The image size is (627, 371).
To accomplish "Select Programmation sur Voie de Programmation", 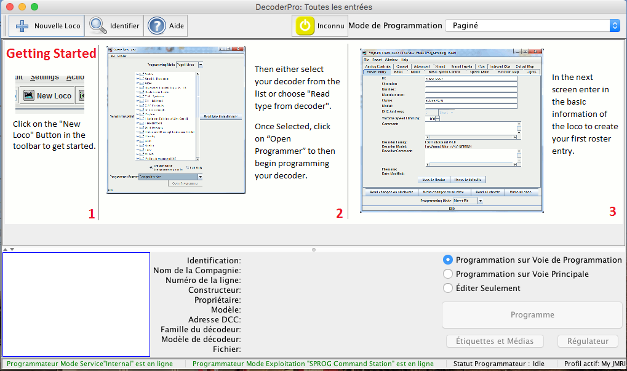I will [448, 260].
